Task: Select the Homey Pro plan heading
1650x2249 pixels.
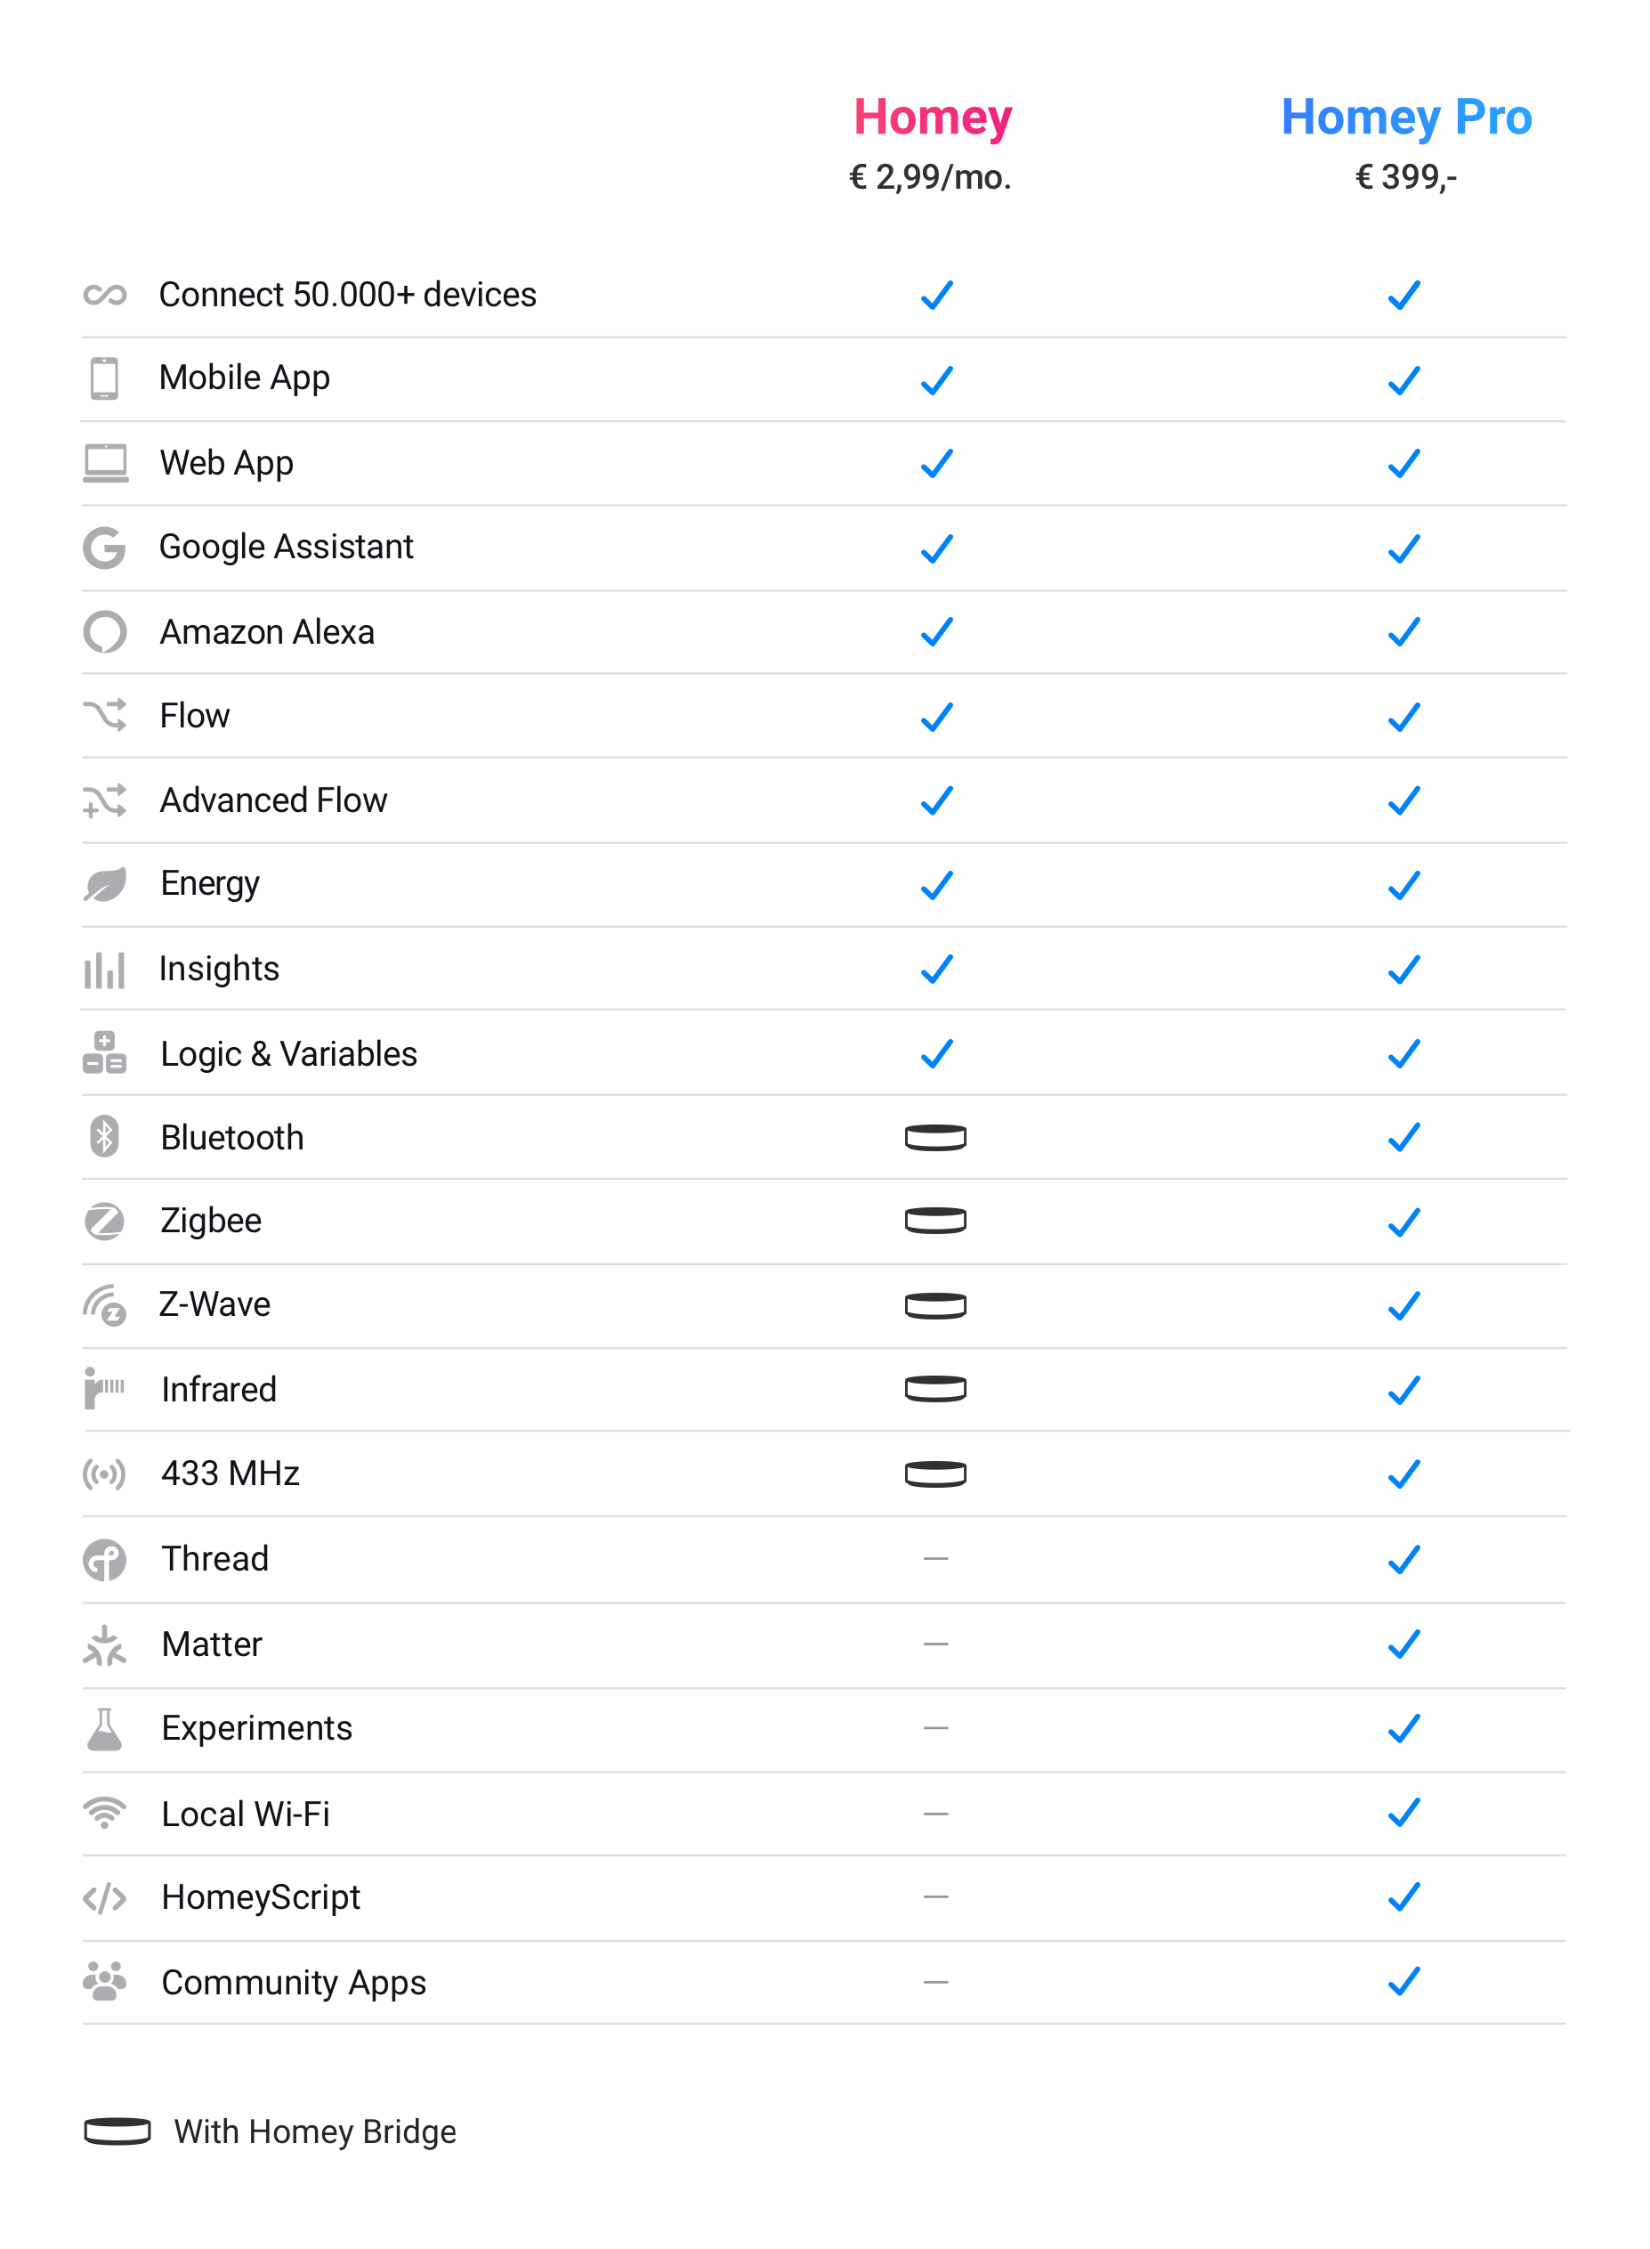Action: pyautogui.click(x=1405, y=118)
